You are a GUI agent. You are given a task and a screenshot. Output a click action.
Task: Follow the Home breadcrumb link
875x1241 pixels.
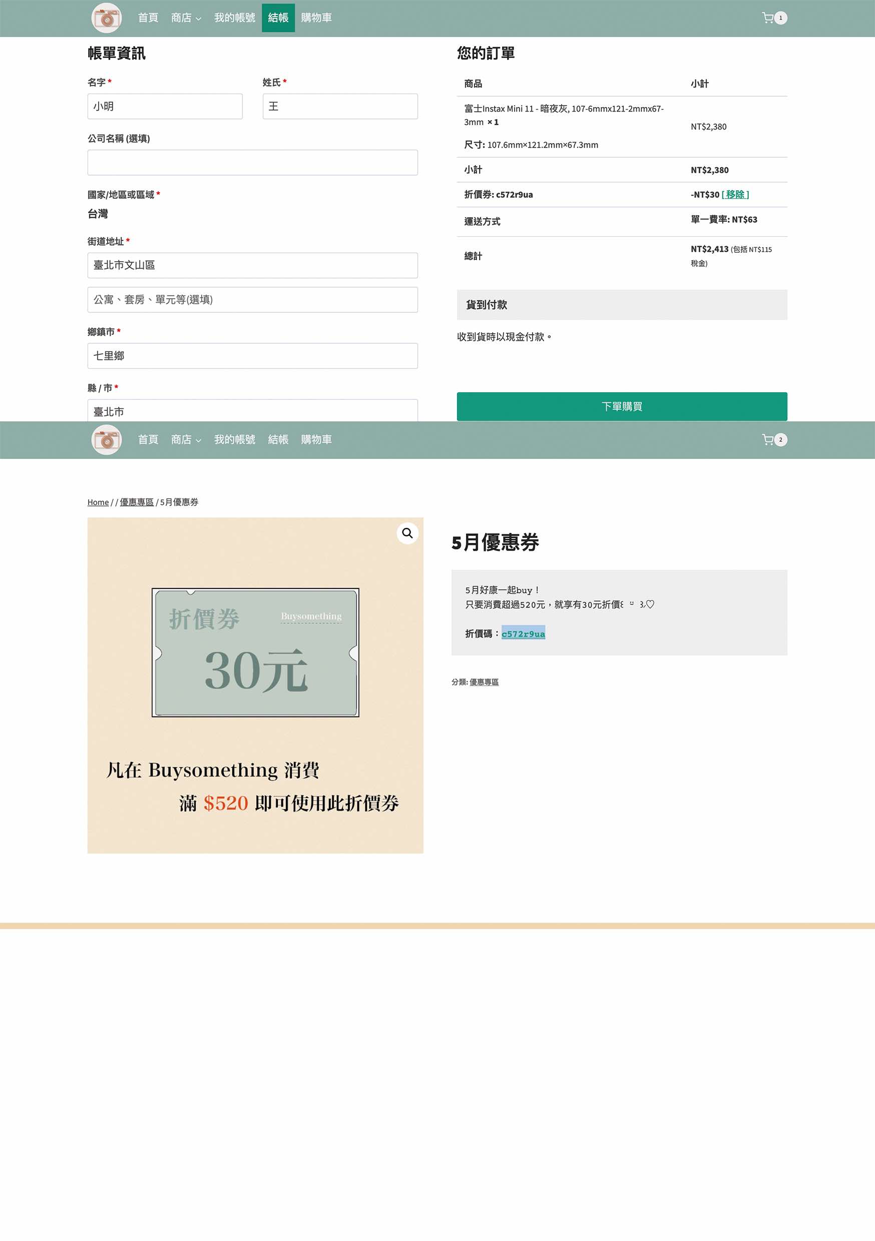coord(98,503)
